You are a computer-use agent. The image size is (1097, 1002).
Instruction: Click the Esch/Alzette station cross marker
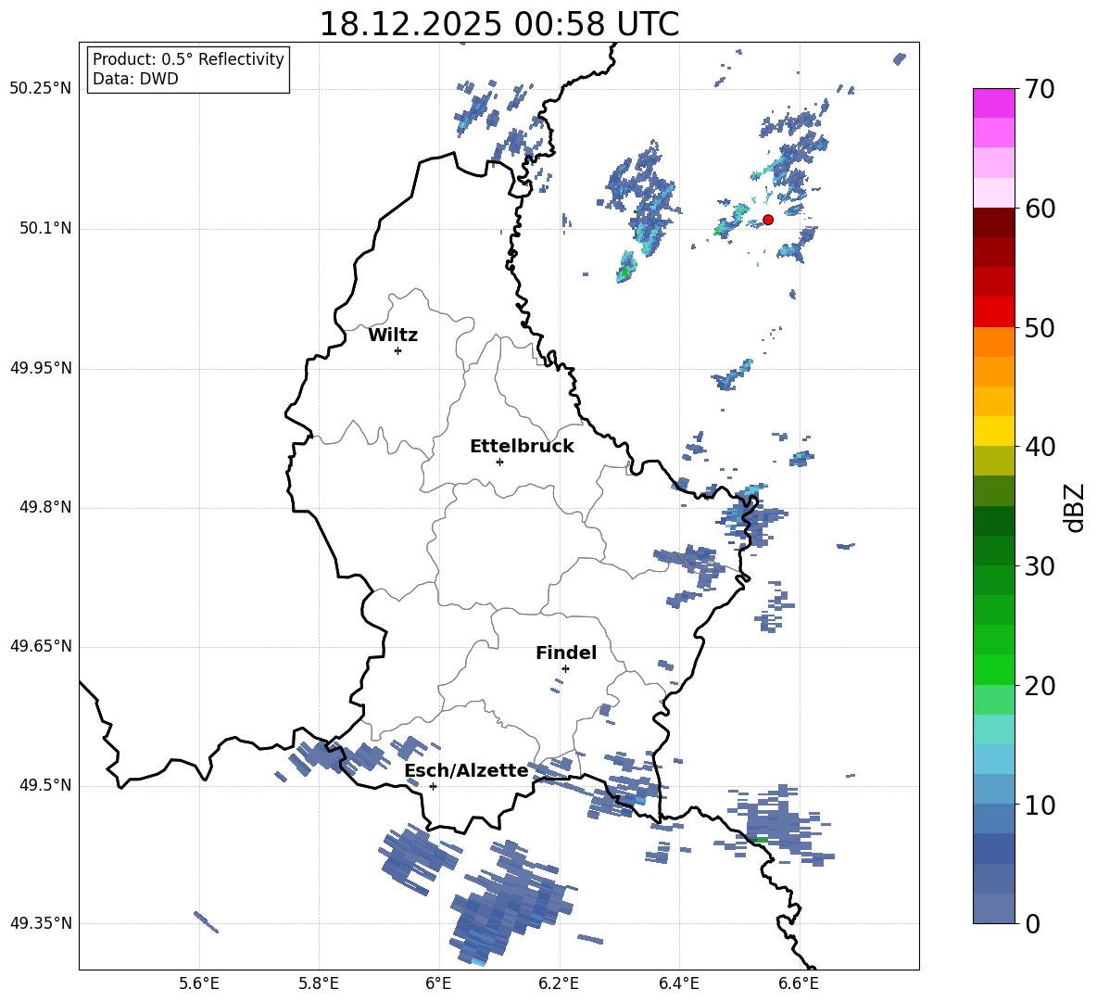click(x=433, y=786)
